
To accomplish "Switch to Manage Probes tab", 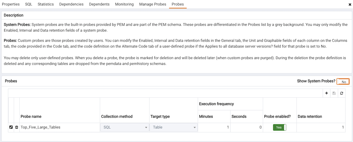I will click(153, 4).
